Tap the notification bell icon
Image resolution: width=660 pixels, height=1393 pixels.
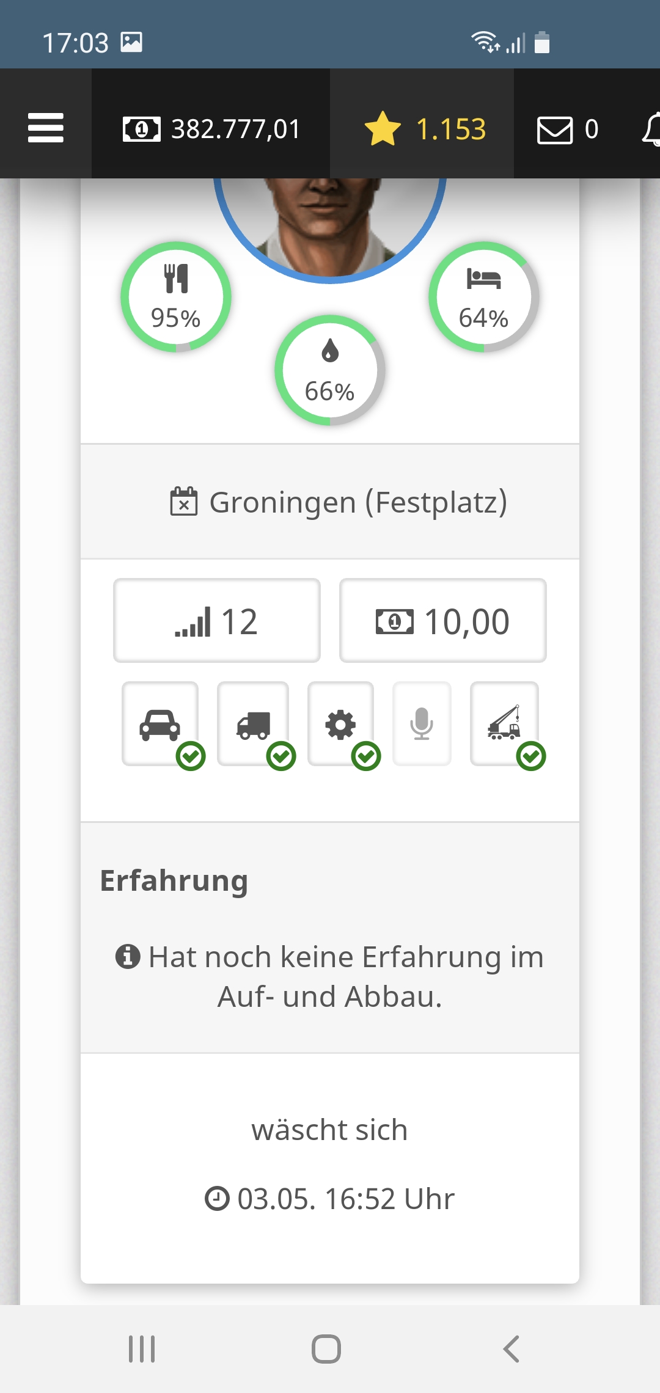pyautogui.click(x=651, y=129)
